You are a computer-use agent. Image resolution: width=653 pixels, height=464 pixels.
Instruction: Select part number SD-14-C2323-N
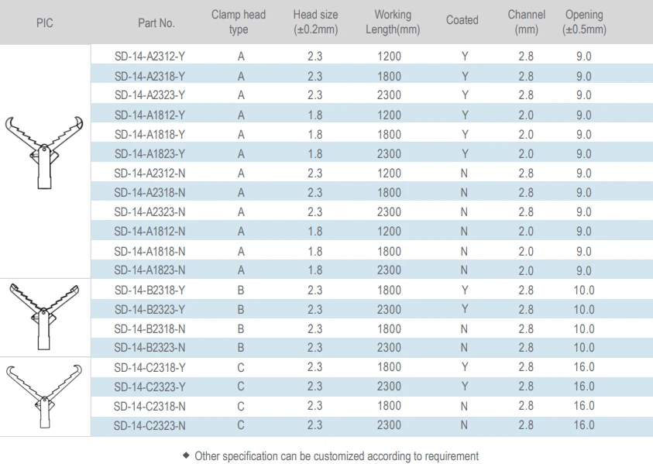[150, 425]
